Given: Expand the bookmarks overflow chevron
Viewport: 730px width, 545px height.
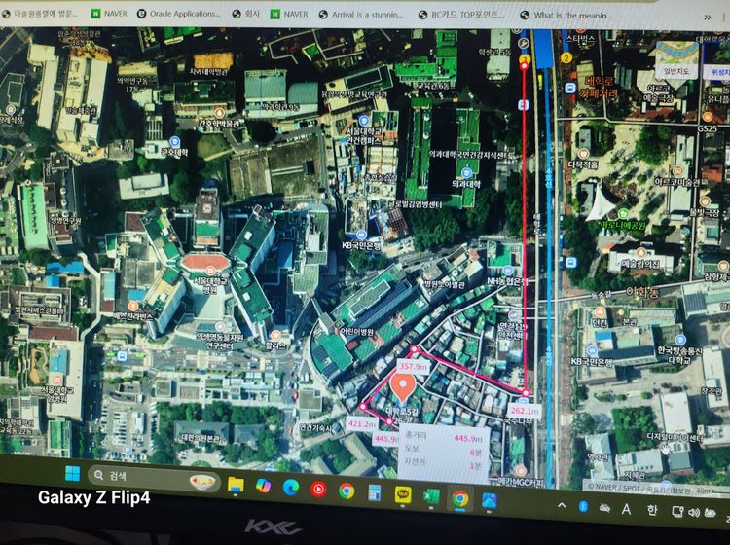Looking at the screenshot, I should (708, 18).
